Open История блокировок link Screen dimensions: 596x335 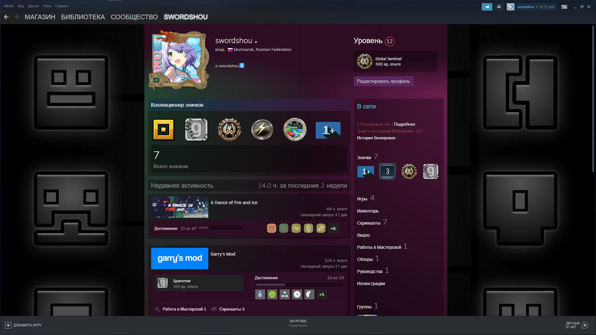coord(376,138)
